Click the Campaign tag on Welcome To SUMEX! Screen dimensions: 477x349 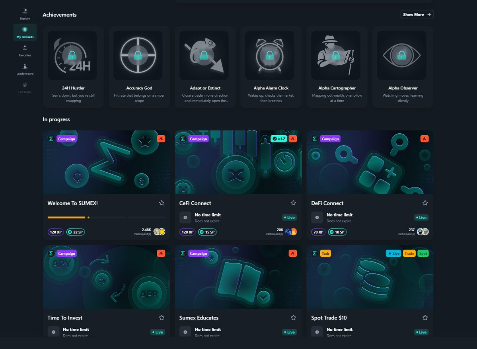[x=66, y=139]
